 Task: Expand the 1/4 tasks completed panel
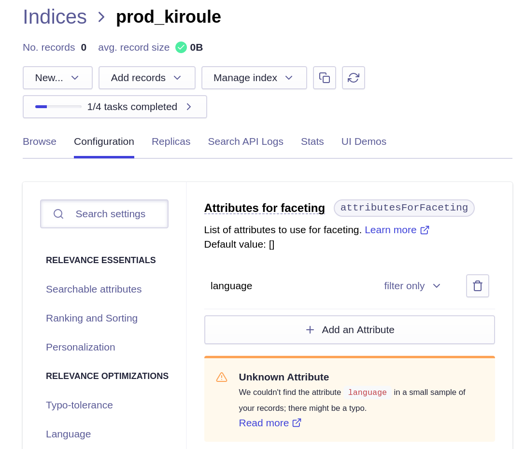pyautogui.click(x=115, y=107)
